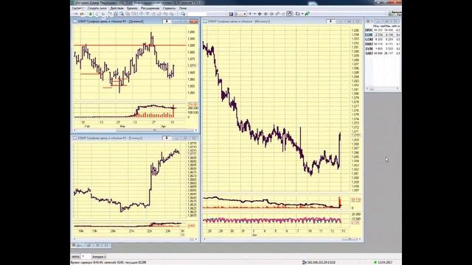472x265 pixels.
Task: Click the left scroll arrow of the 60-minute chart
Action: (x=205, y=239)
